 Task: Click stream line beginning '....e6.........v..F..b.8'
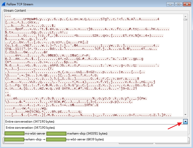76,98
